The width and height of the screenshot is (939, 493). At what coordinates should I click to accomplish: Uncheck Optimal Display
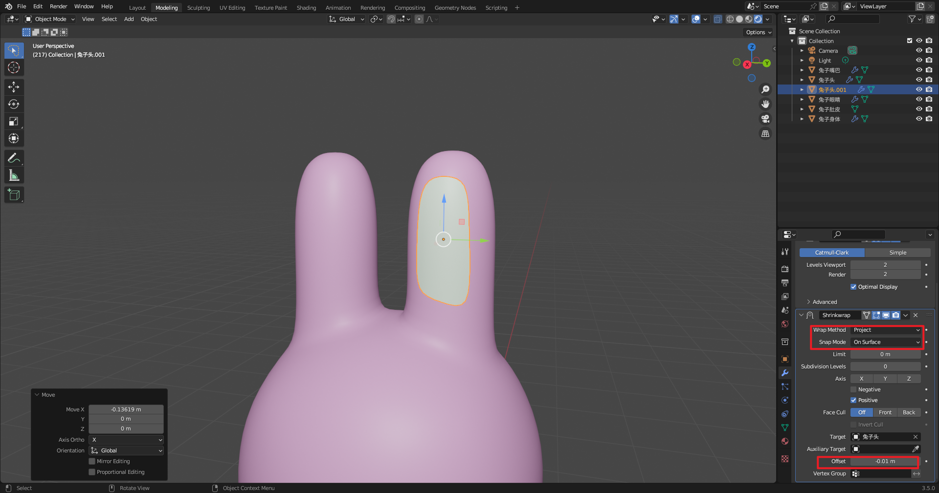click(x=853, y=287)
